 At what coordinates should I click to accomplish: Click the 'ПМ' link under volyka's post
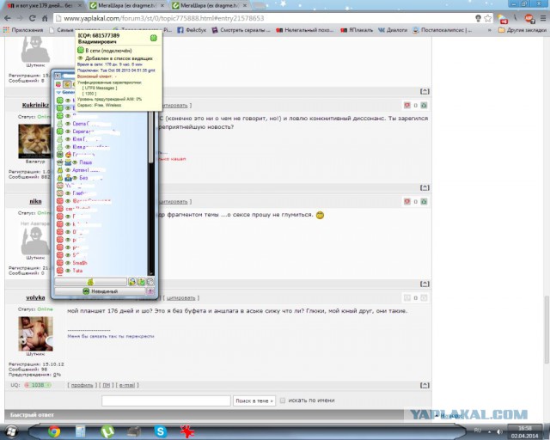(x=107, y=385)
